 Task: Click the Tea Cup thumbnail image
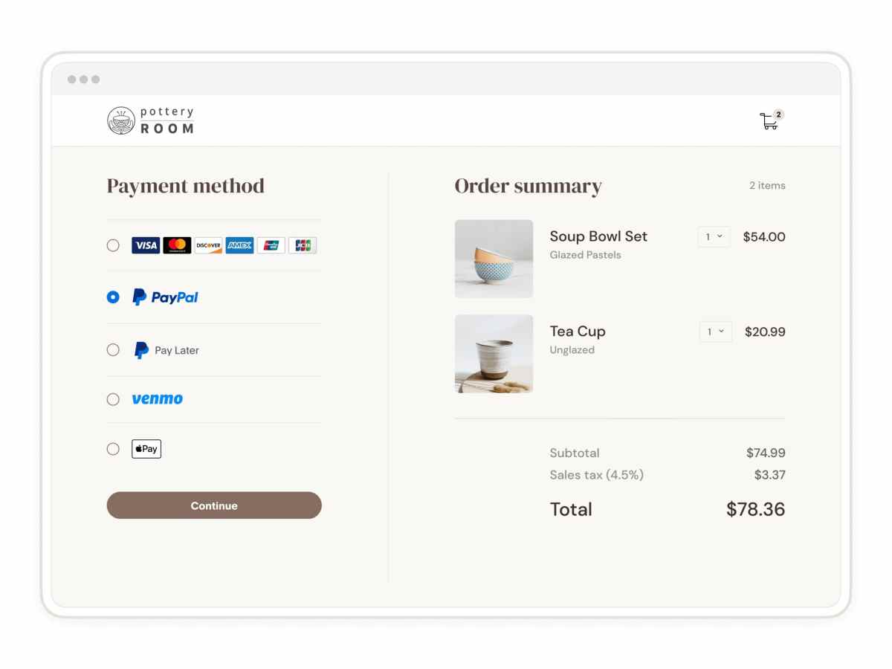(x=494, y=354)
